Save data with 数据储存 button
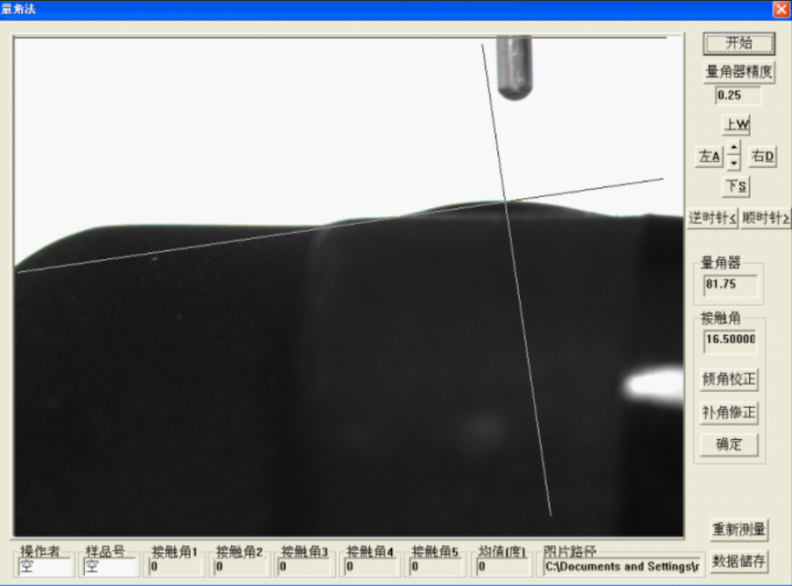The image size is (792, 586). [738, 560]
